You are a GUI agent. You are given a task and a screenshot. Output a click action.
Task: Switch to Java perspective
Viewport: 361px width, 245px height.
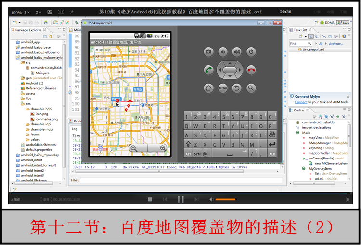coord(343,23)
